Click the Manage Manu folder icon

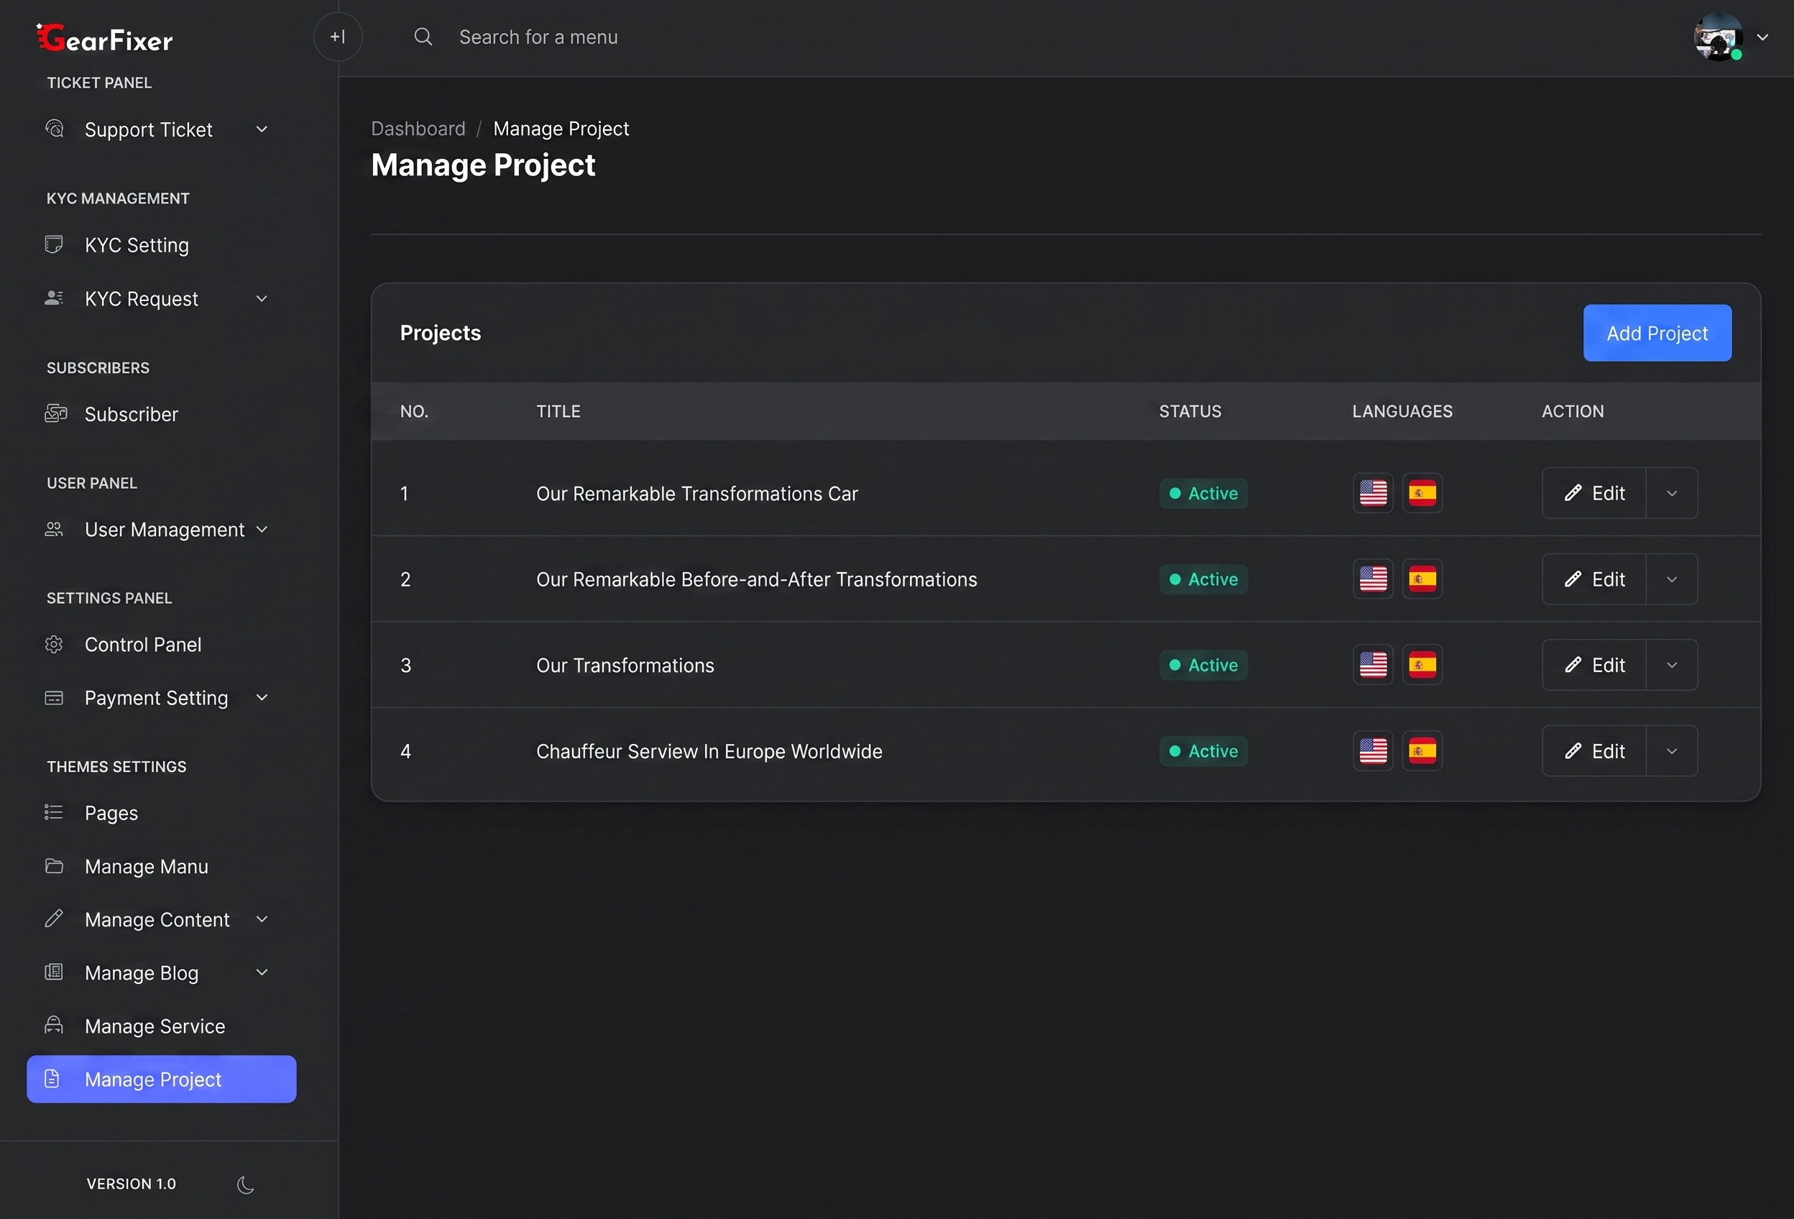click(x=54, y=865)
